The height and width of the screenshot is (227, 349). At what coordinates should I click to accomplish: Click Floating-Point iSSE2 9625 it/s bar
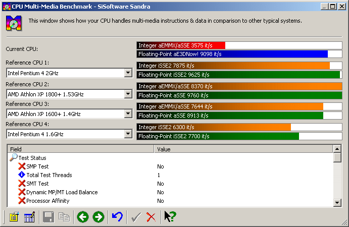pos(239,75)
